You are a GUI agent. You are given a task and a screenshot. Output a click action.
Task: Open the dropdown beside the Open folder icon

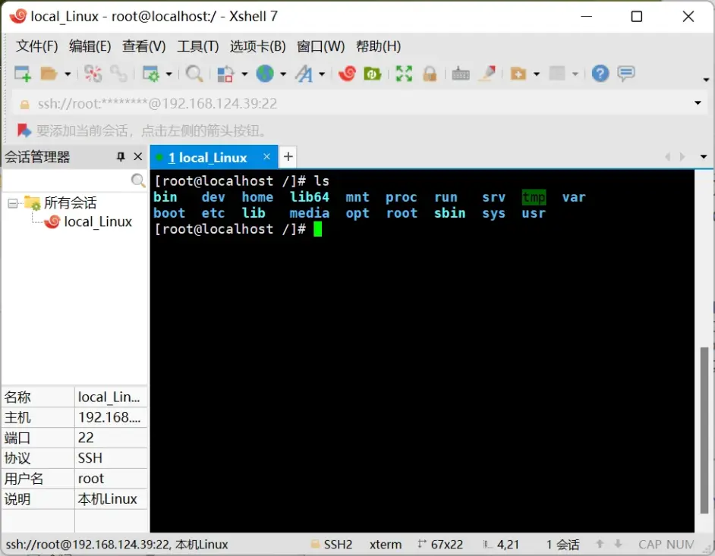[68, 74]
